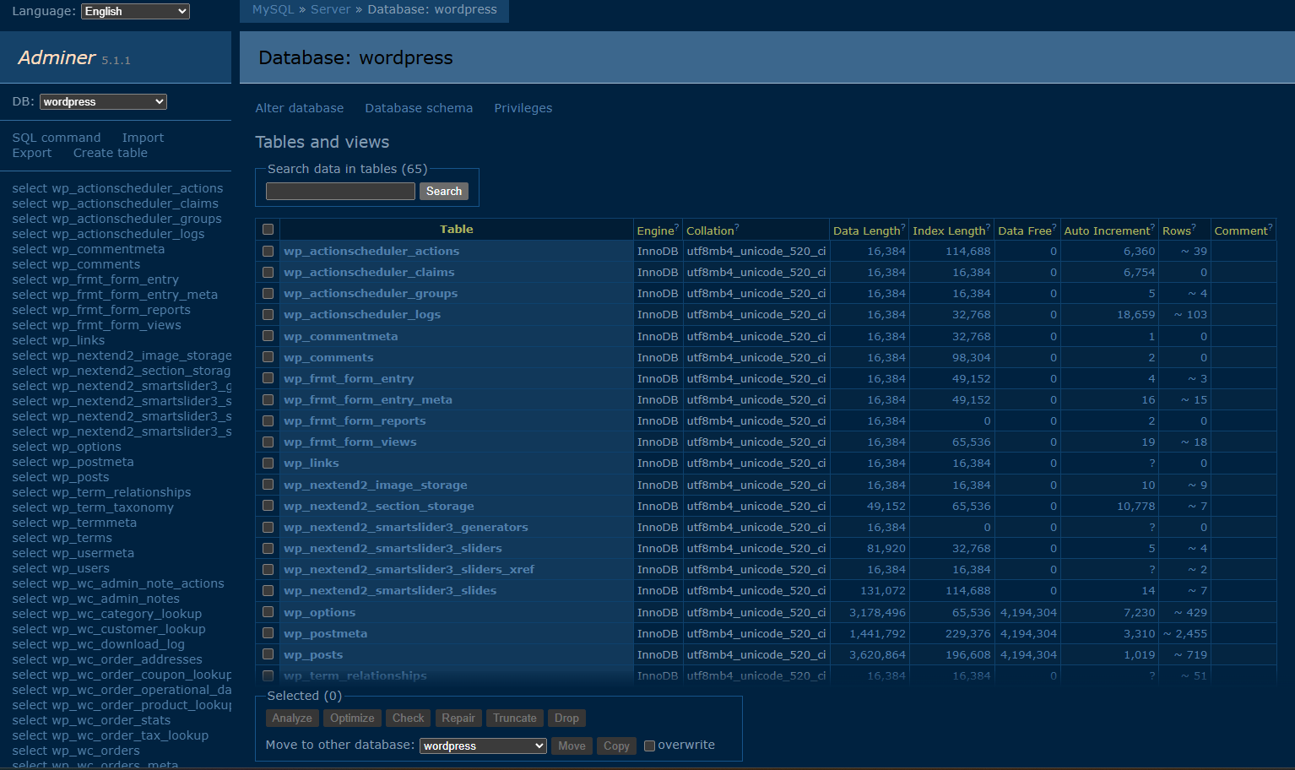Open the Database schema link
Screen dimensions: 1295x770
pos(419,108)
